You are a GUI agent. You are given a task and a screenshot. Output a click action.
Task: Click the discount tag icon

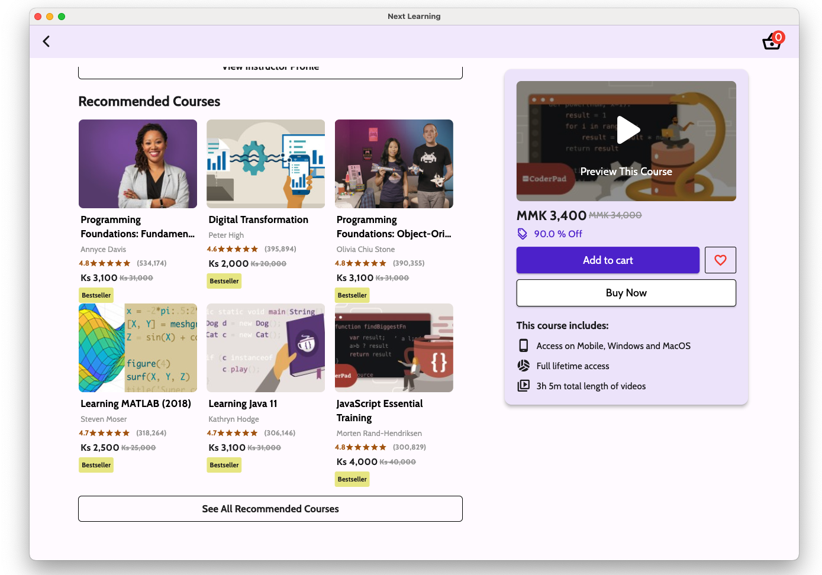[522, 234]
